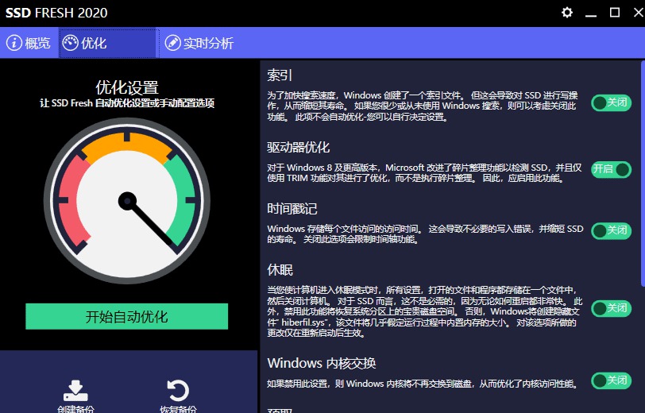Click the gauge icon beside 优化
645x413 pixels.
71,43
